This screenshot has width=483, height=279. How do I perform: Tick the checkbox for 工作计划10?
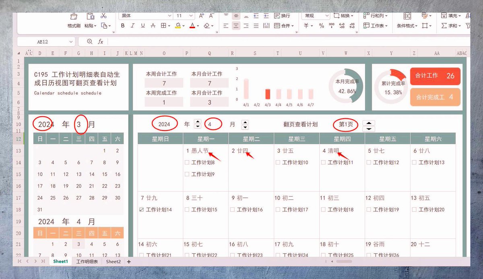point(278,163)
